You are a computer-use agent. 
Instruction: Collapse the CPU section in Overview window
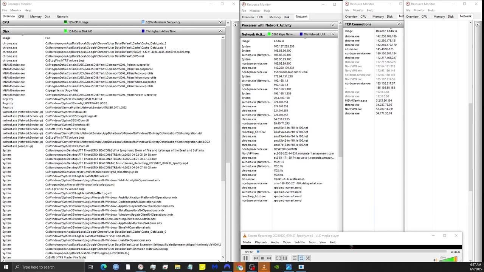(220, 22)
